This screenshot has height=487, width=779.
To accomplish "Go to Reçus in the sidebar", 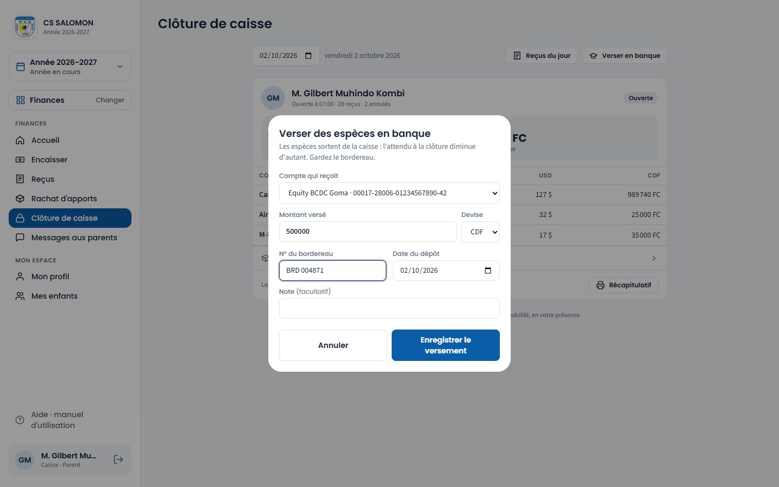I will (70, 179).
